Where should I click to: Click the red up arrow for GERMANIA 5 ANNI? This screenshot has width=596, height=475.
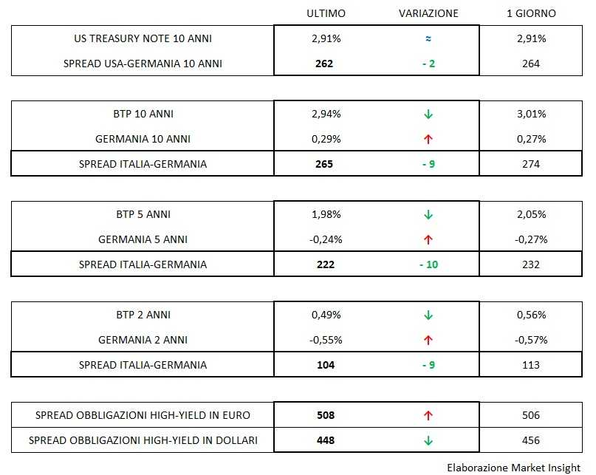pyautogui.click(x=428, y=239)
